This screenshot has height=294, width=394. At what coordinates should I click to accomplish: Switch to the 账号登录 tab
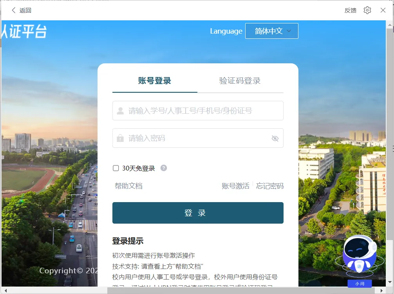tap(155, 81)
